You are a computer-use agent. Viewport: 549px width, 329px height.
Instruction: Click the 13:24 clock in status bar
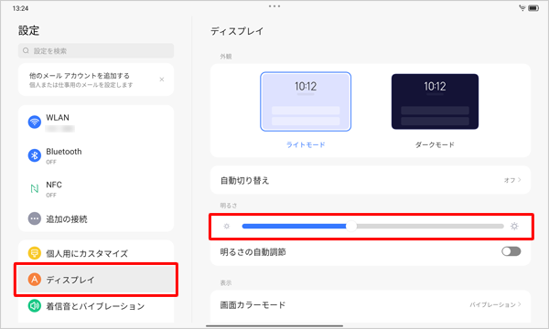pyautogui.click(x=20, y=8)
